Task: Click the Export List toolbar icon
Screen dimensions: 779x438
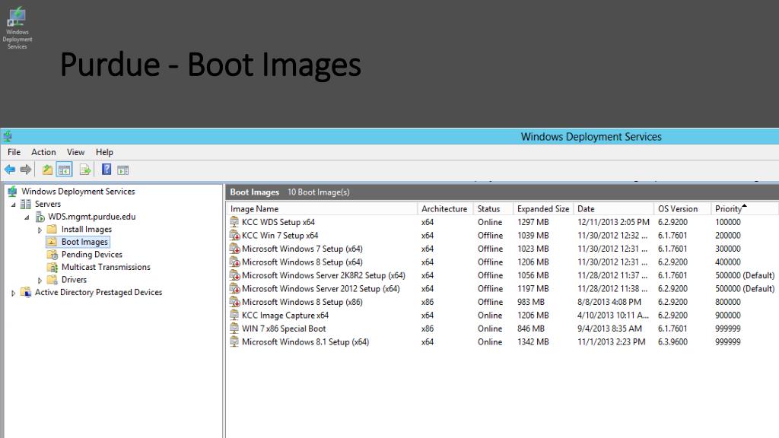Action: pos(85,170)
